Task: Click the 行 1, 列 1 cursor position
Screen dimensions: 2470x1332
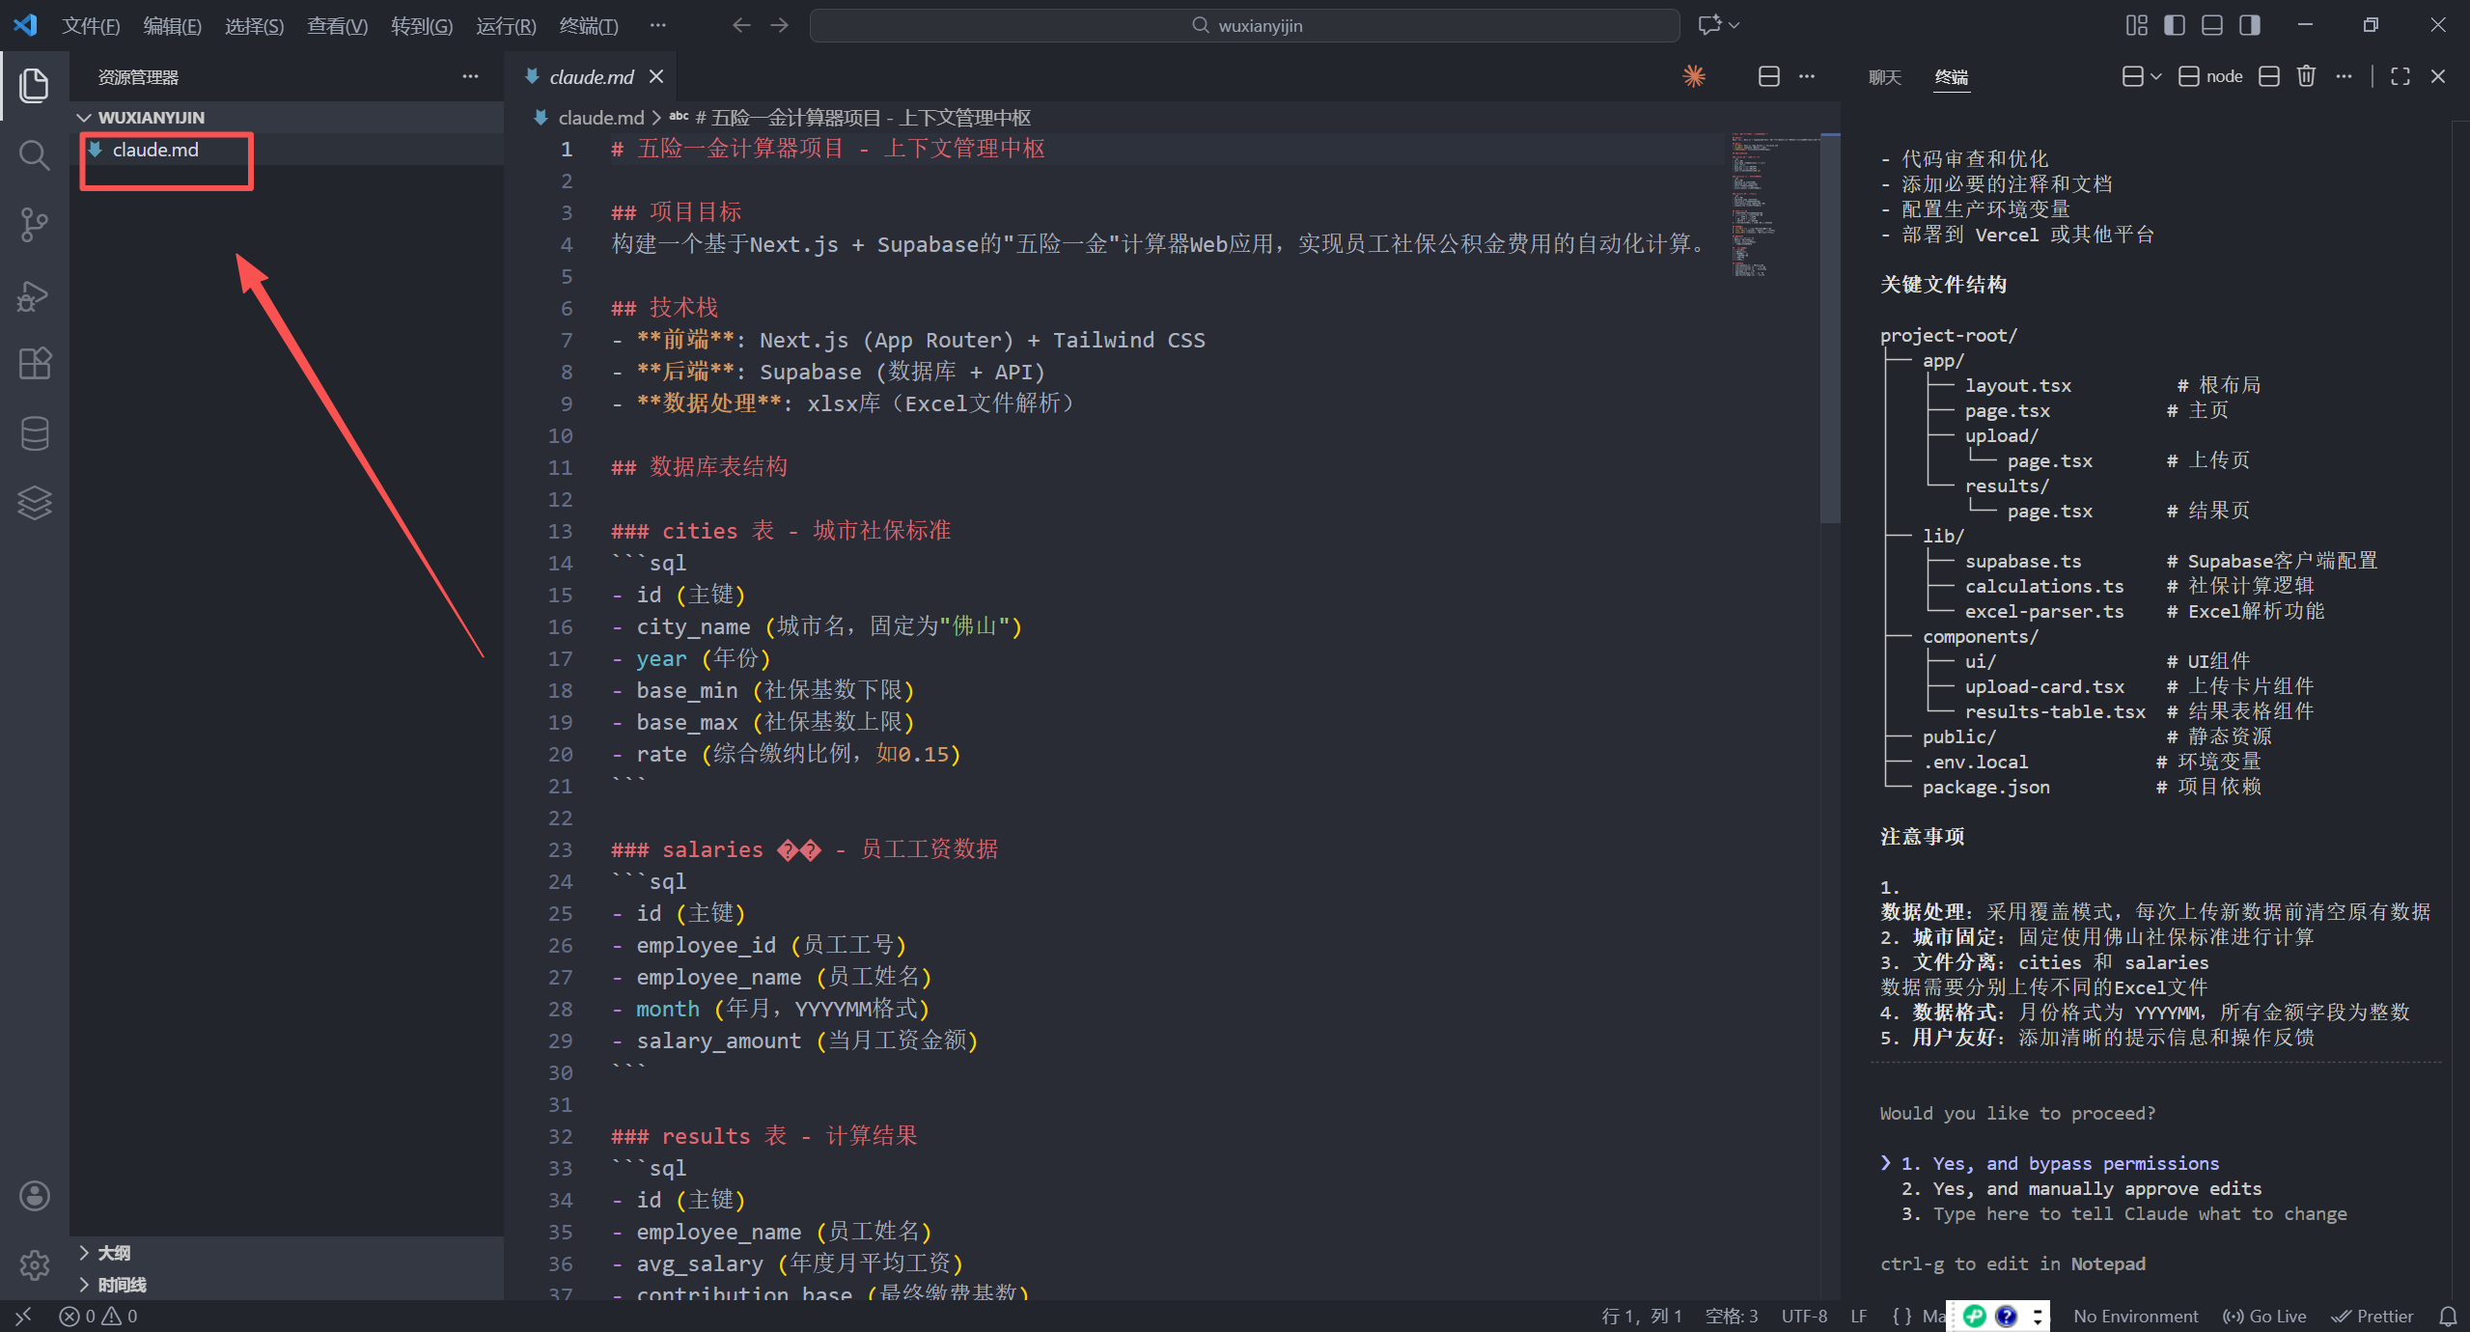Action: tap(1641, 1316)
